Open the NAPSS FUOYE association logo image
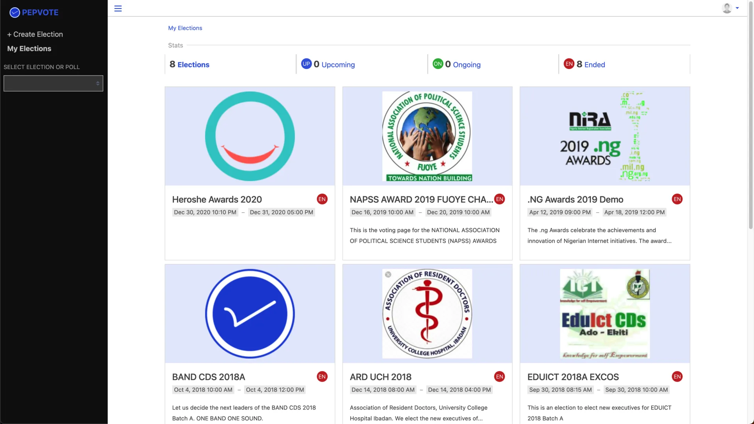Viewport: 754px width, 424px height. [x=427, y=136]
